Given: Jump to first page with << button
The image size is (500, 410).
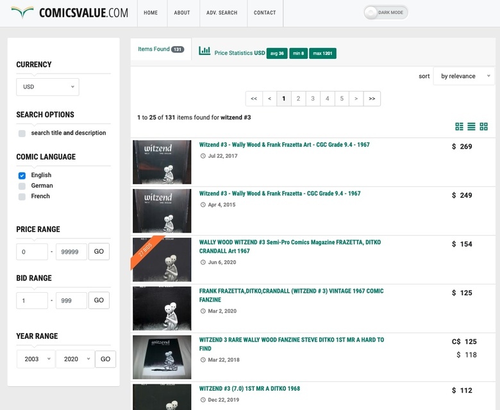Looking at the screenshot, I should (x=254, y=99).
